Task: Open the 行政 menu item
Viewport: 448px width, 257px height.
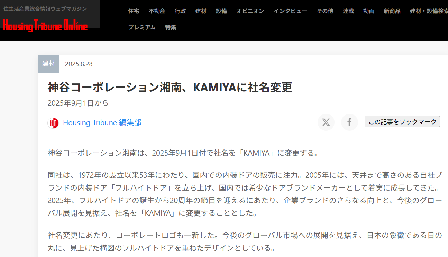Action: click(180, 11)
